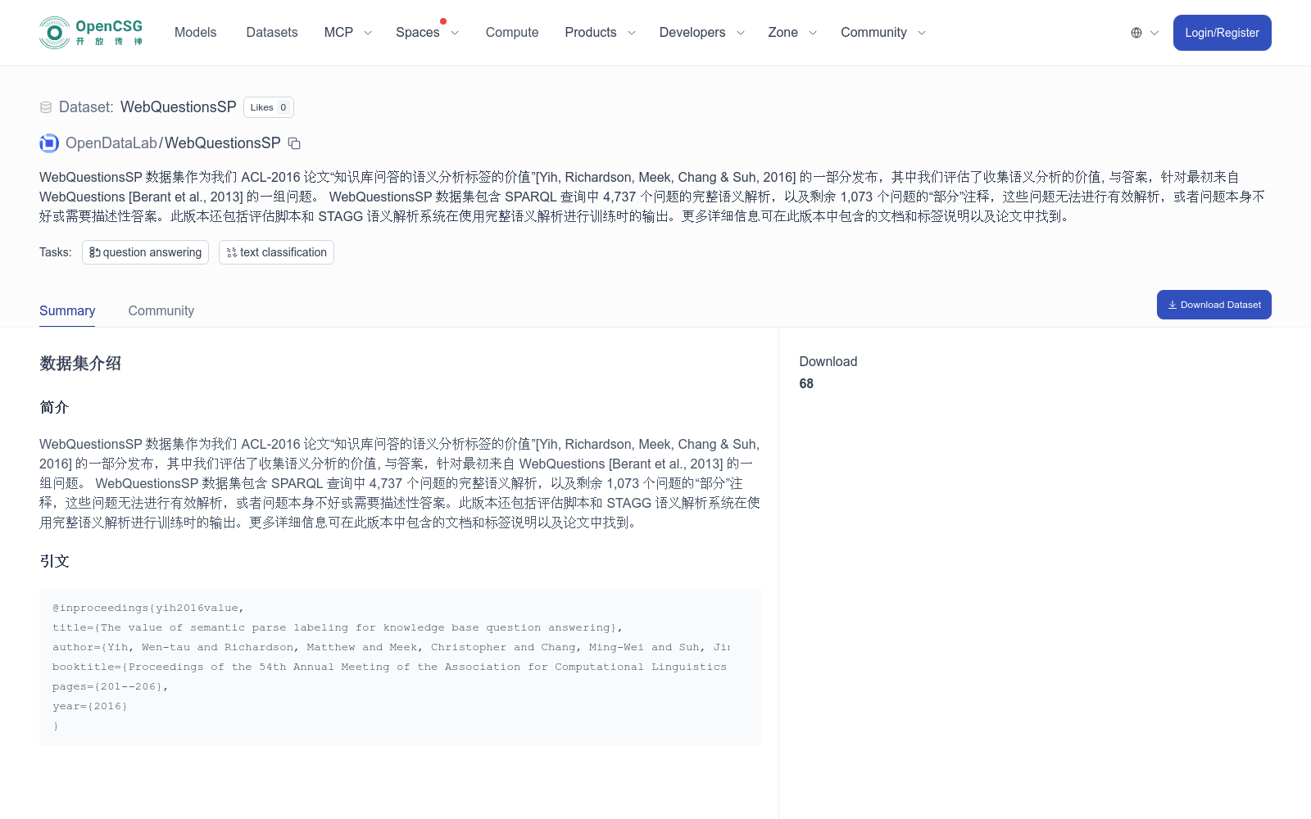
Task: Open the Models page
Action: pyautogui.click(x=196, y=33)
